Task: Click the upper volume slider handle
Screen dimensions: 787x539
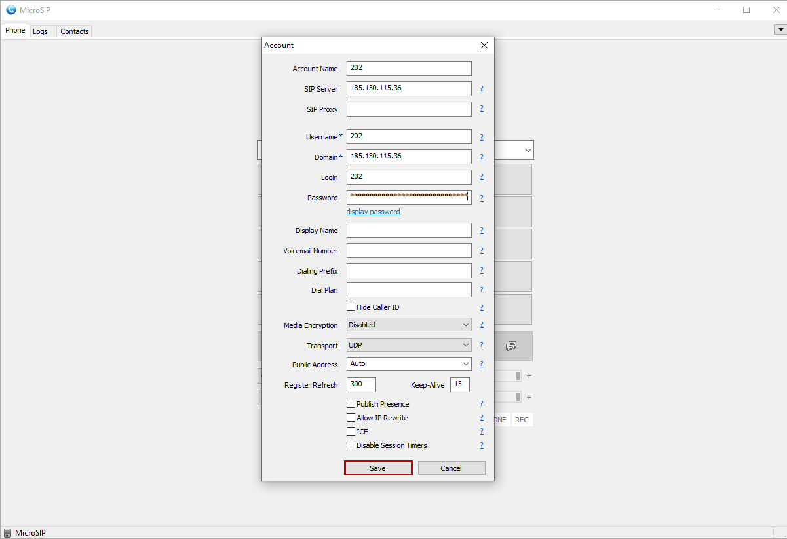Action: 518,376
